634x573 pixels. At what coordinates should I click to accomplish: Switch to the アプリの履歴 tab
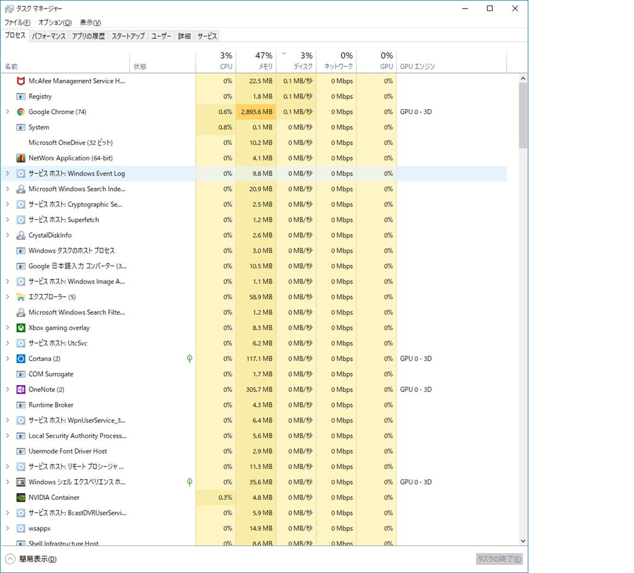click(x=88, y=37)
